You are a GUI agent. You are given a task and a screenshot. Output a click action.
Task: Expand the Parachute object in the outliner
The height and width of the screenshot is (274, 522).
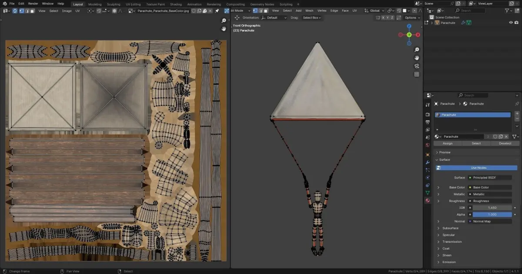[432, 23]
